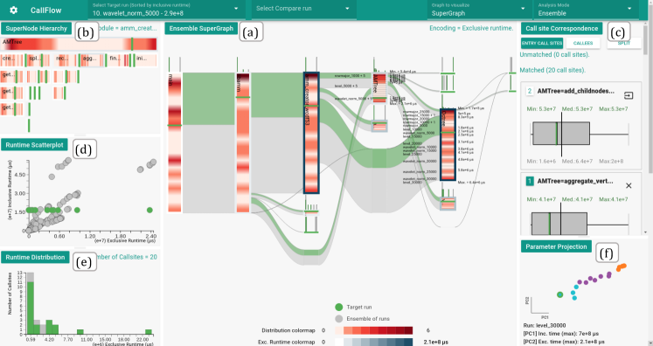Viewport: 653px width, 346px height.
Task: Toggle the Callees view button
Action: [582, 44]
